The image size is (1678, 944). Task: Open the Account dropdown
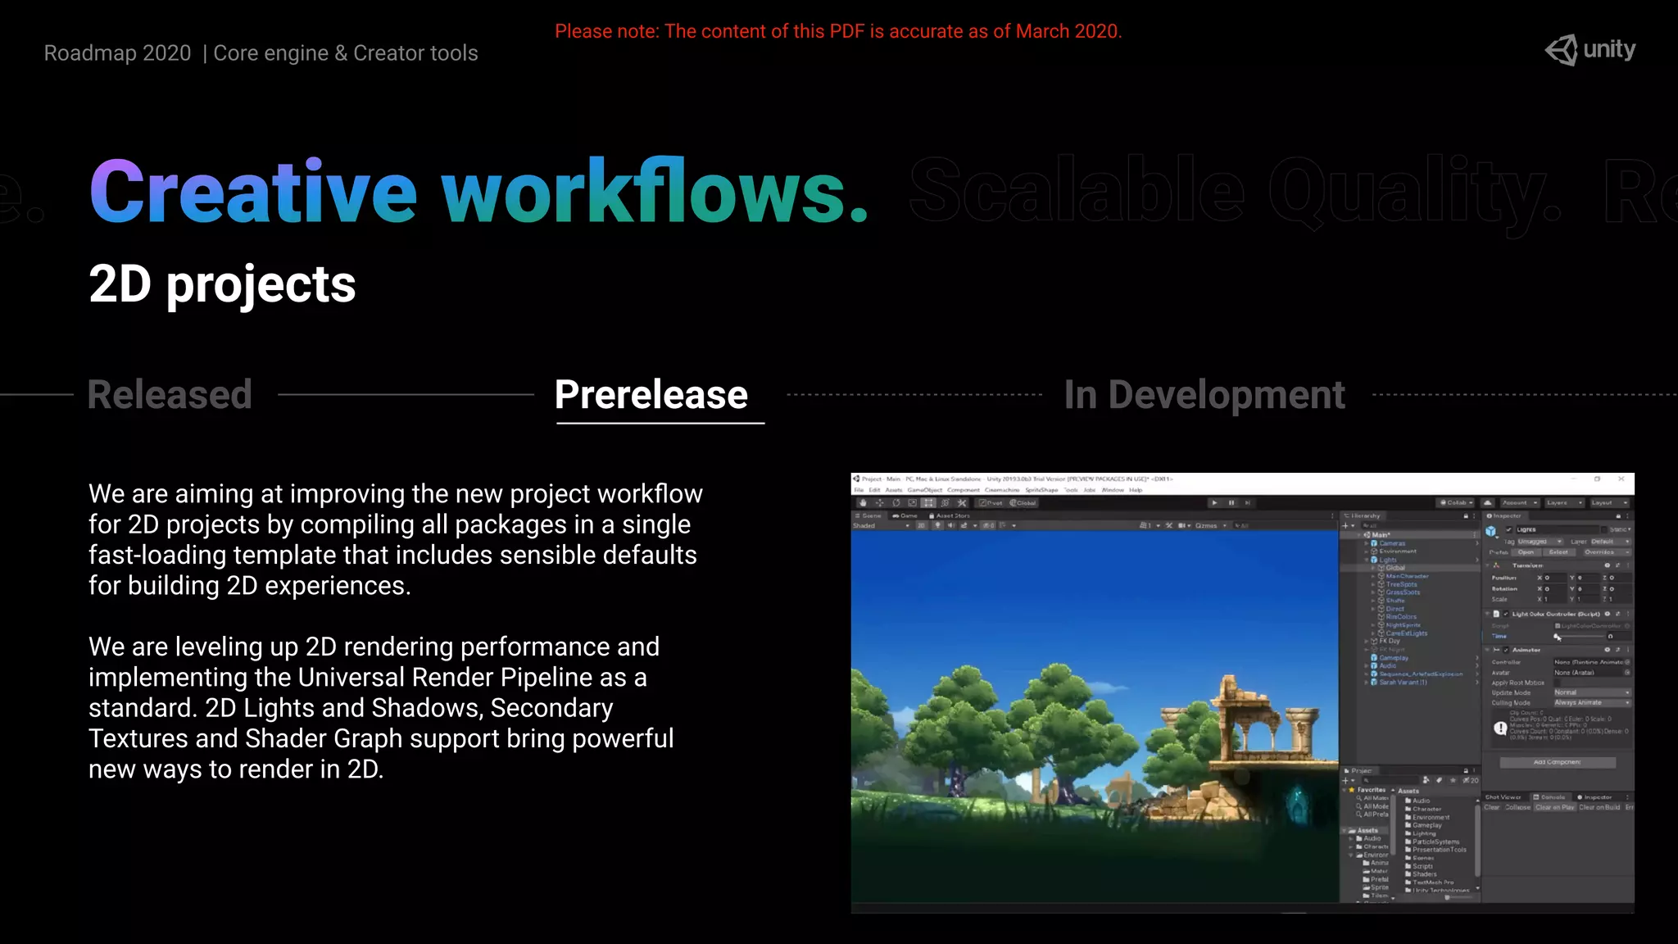tap(1519, 503)
